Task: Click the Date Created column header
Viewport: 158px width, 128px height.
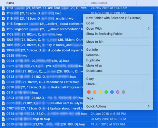Action: (99, 3)
